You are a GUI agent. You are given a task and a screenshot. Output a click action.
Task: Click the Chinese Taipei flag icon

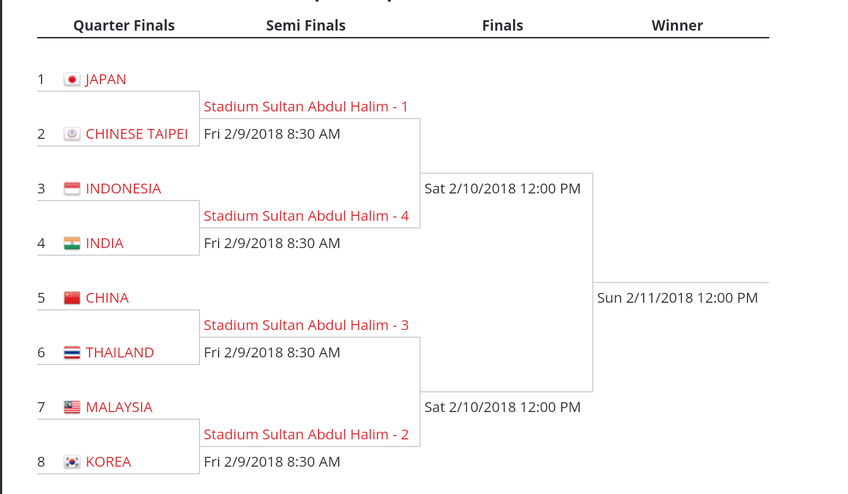72,134
